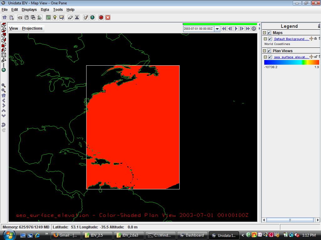Click the red stop-sign icon in the toolbar
The width and height of the screenshot is (321, 240).
pyautogui.click(x=101, y=17)
